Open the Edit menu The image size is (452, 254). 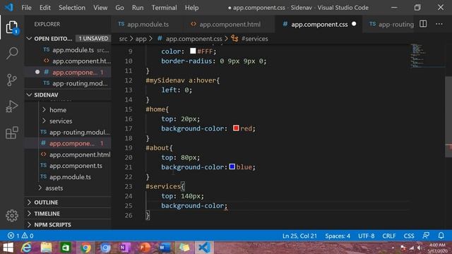pos(45,8)
